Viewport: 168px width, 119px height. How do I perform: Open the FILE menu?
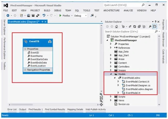point(6,11)
